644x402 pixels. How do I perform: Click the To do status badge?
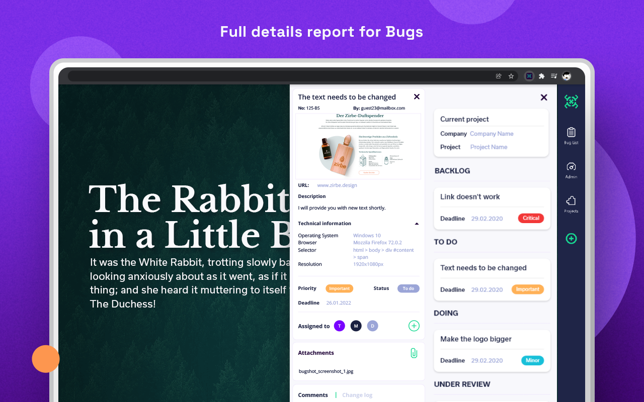click(408, 288)
